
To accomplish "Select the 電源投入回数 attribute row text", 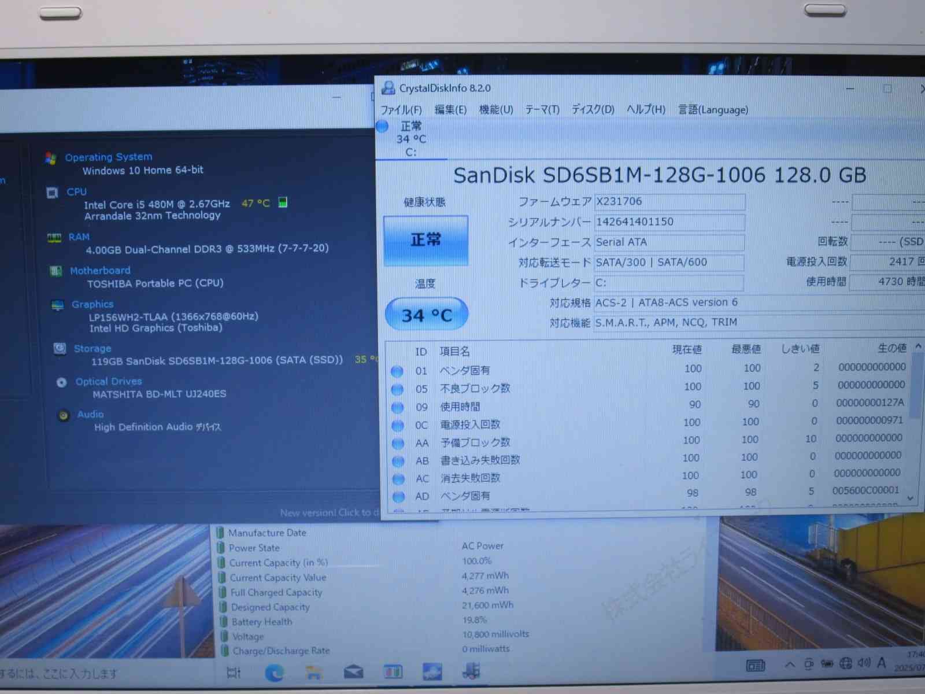I will [471, 424].
